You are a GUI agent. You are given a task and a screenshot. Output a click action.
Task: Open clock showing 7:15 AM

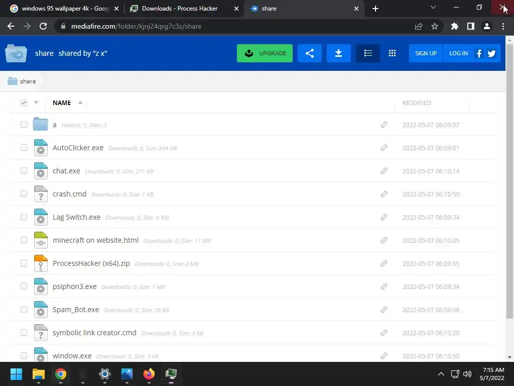pyautogui.click(x=492, y=374)
